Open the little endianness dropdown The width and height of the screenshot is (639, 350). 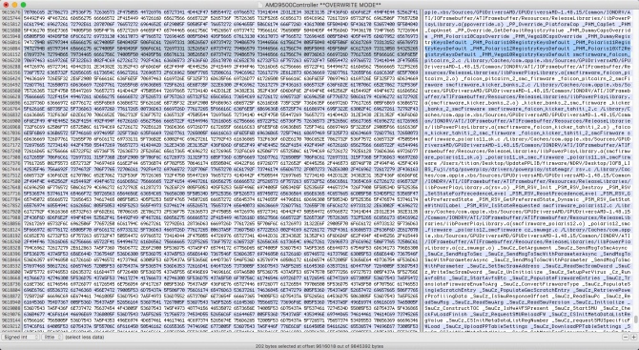52,337
